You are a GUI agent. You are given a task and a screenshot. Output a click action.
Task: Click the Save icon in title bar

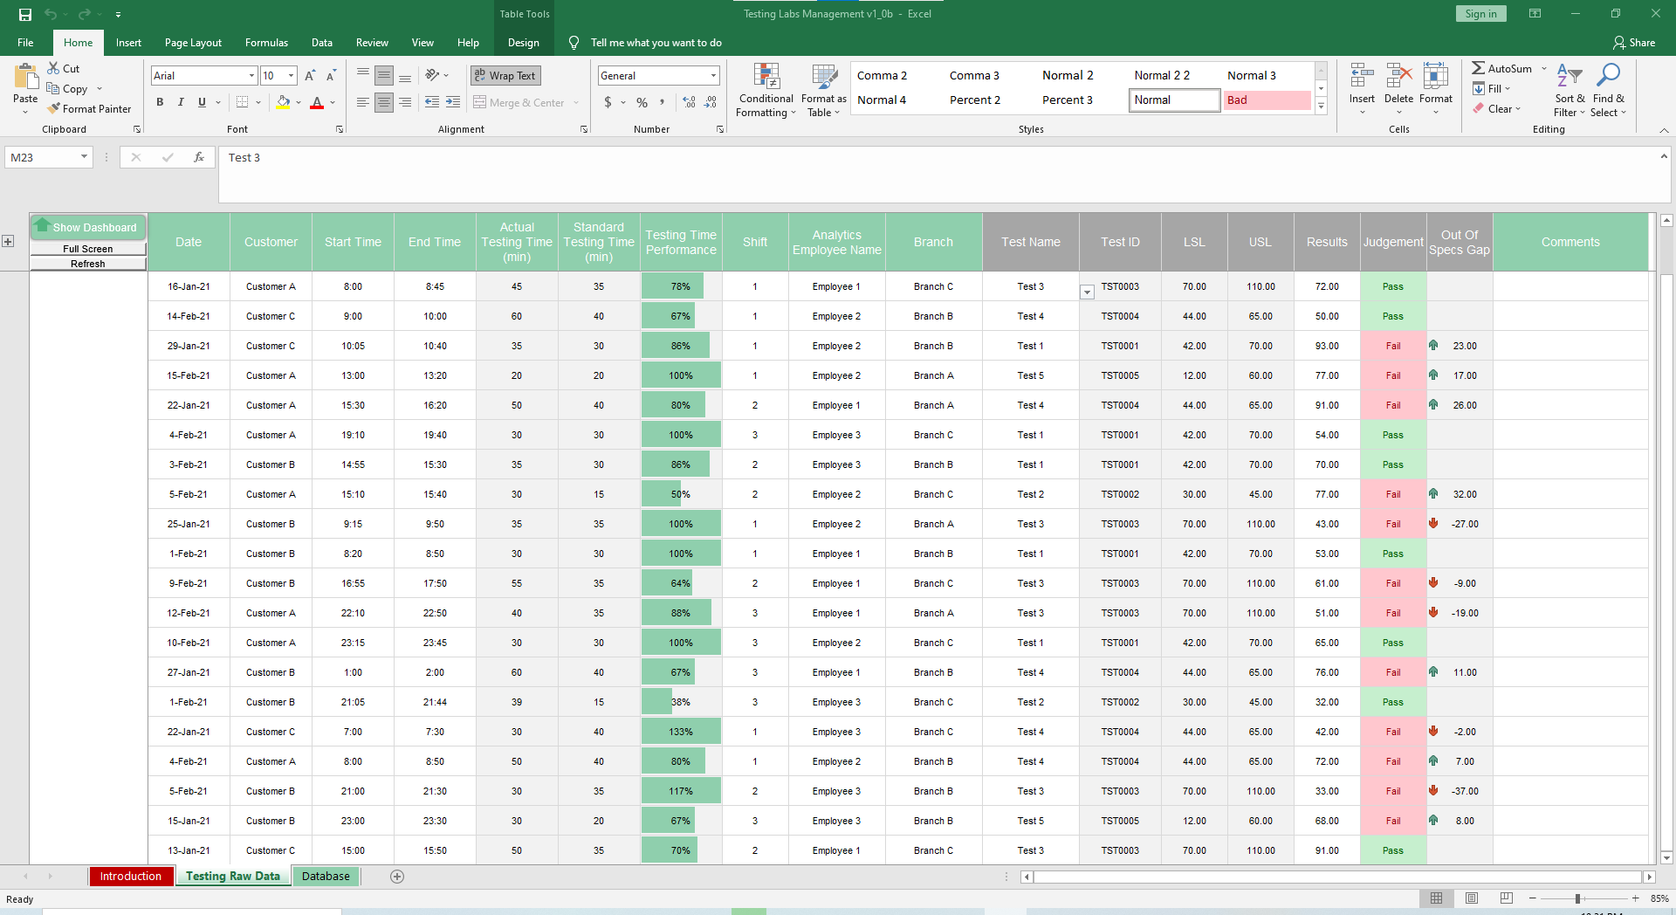[x=25, y=14]
